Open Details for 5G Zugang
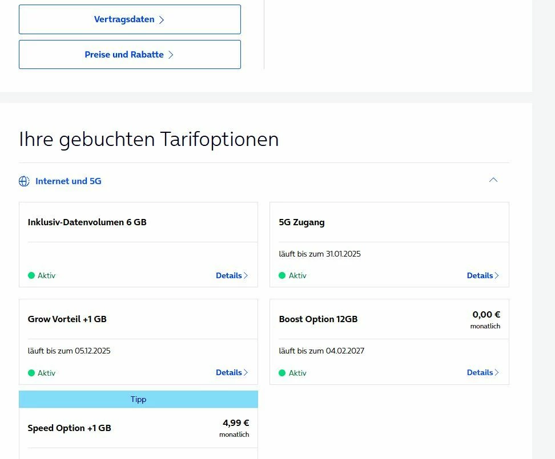 pyautogui.click(x=482, y=275)
